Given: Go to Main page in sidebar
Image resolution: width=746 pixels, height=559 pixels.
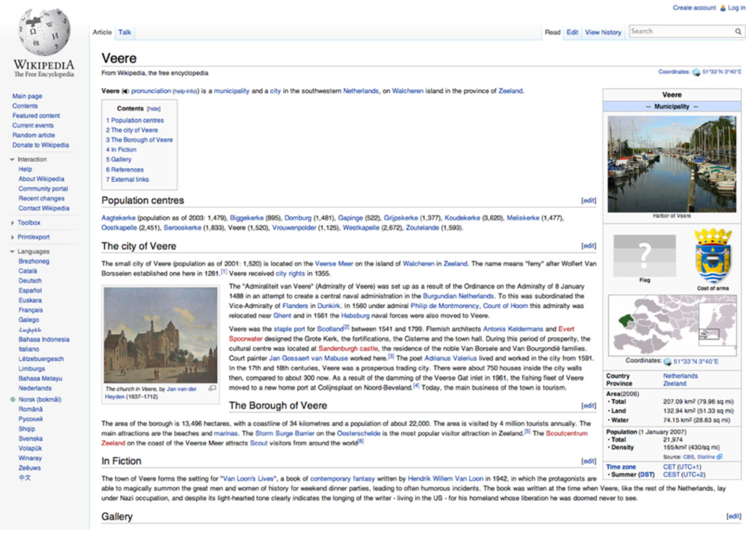Looking at the screenshot, I should click(27, 97).
